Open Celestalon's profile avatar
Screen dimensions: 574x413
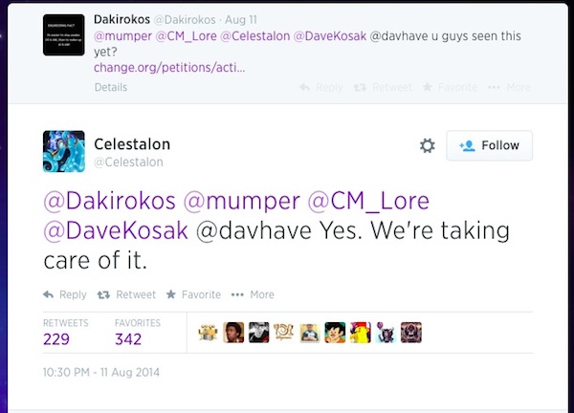pyautogui.click(x=62, y=151)
